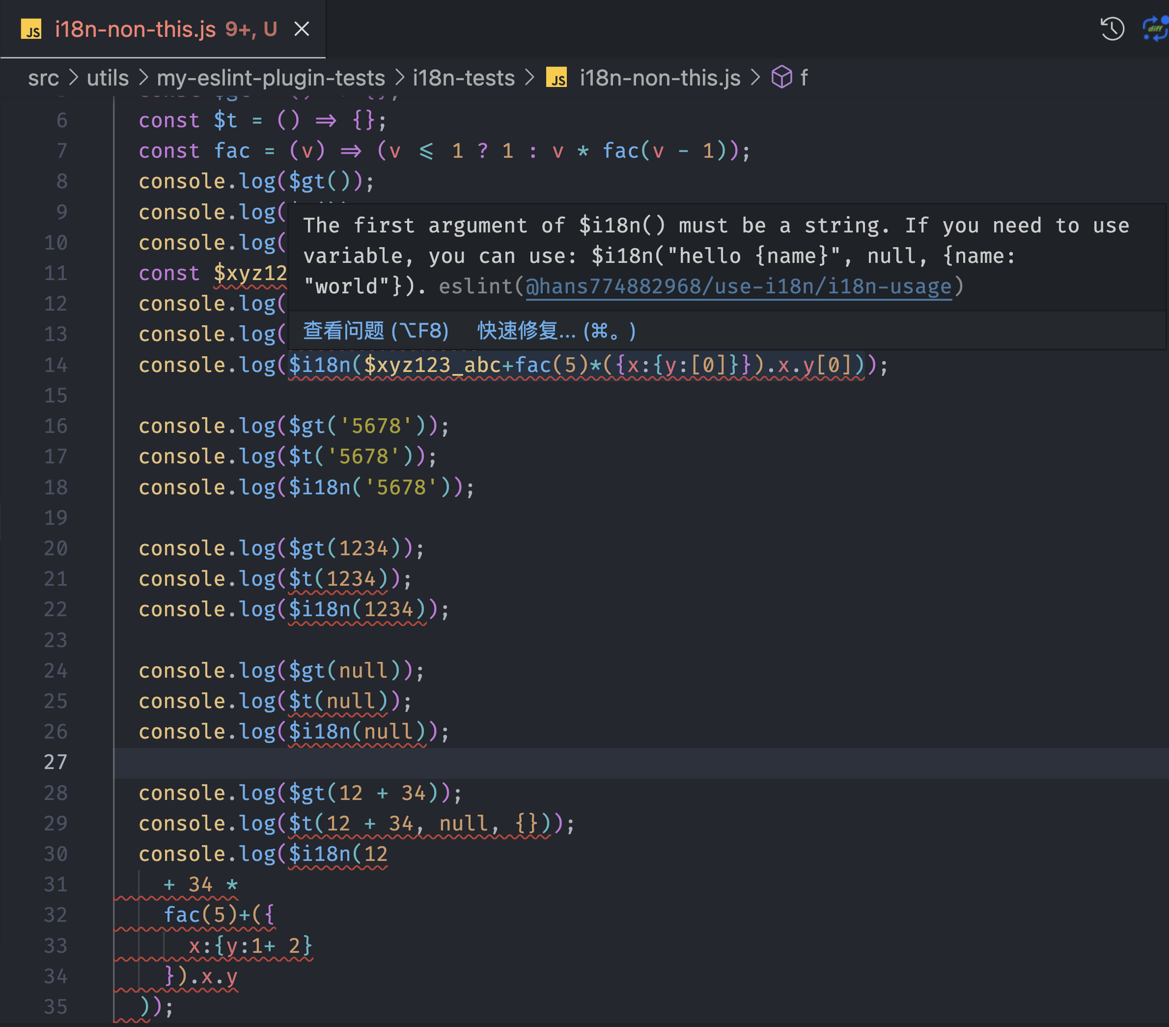Click 快速修复 (Quick Fix) action

pyautogui.click(x=556, y=331)
